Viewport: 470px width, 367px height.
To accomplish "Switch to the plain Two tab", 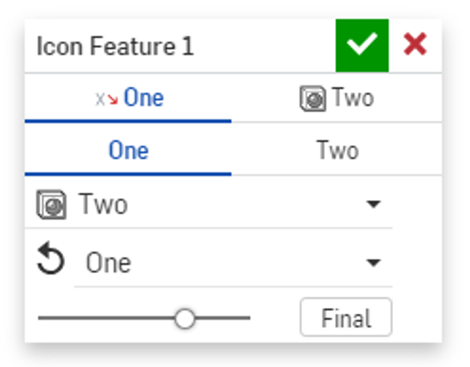I will tap(337, 151).
